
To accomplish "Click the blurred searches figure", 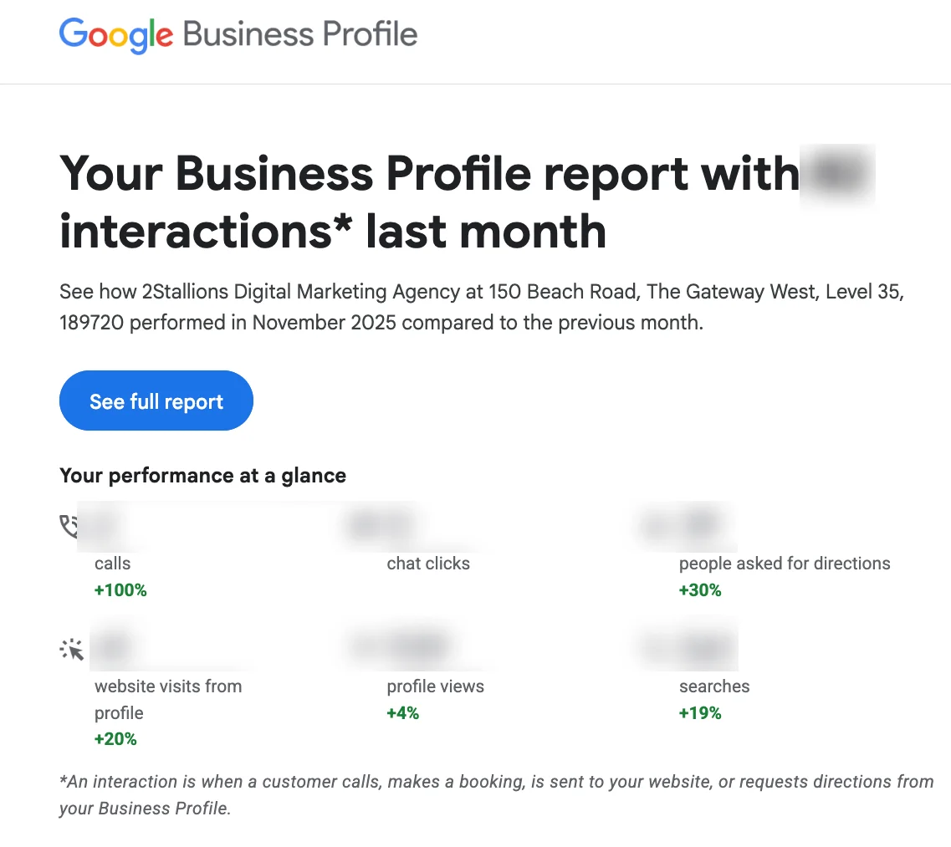I will tap(686, 644).
